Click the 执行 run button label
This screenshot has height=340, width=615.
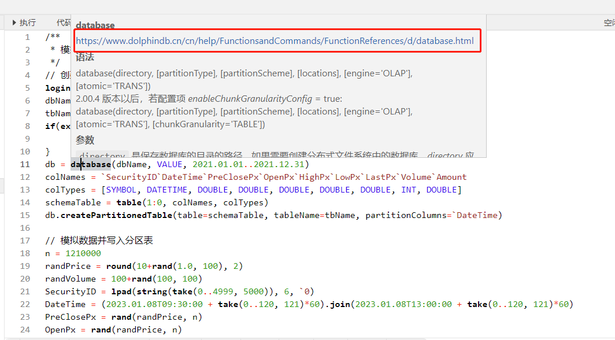(28, 23)
